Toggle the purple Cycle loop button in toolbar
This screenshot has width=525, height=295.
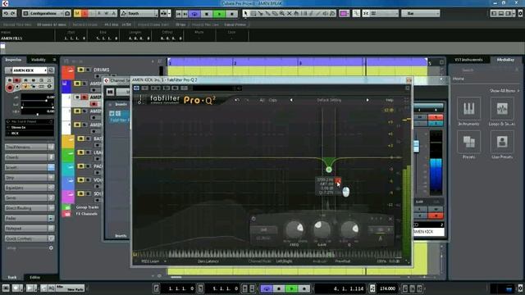point(194,14)
